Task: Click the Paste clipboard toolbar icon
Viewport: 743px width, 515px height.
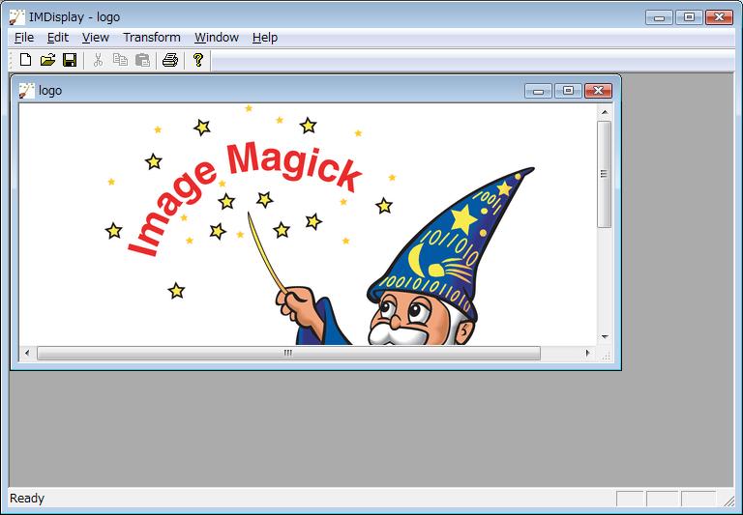Action: pyautogui.click(x=142, y=60)
